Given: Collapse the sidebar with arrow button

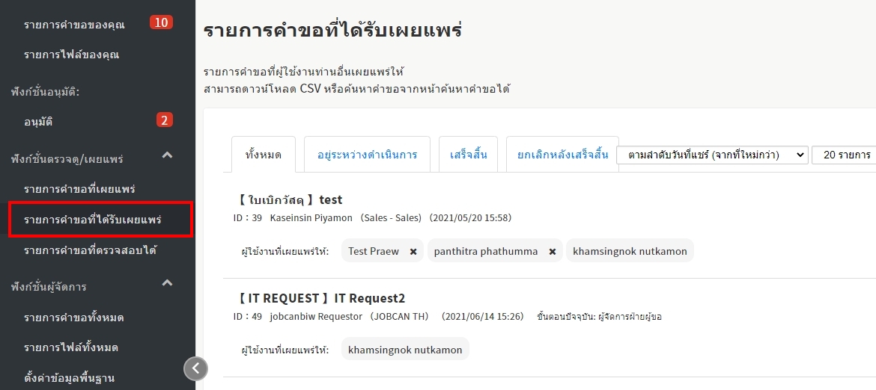Looking at the screenshot, I should tap(195, 368).
